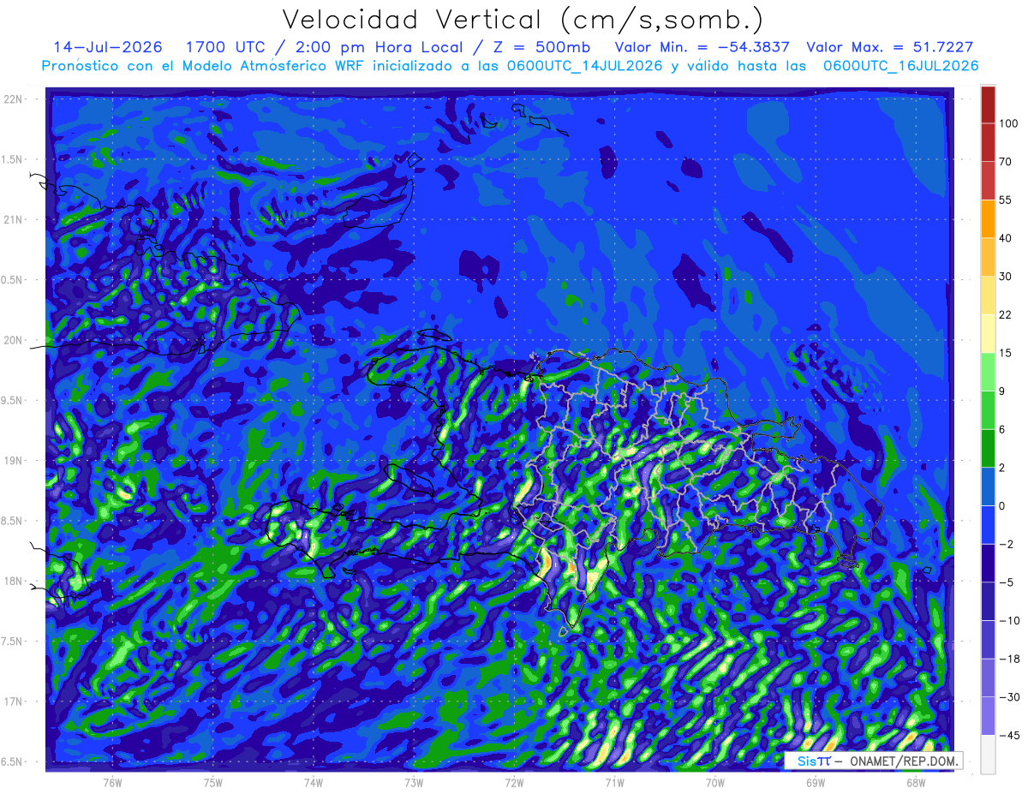Click the colorbar label '-18'
The height and width of the screenshot is (794, 1028).
coord(1008,659)
